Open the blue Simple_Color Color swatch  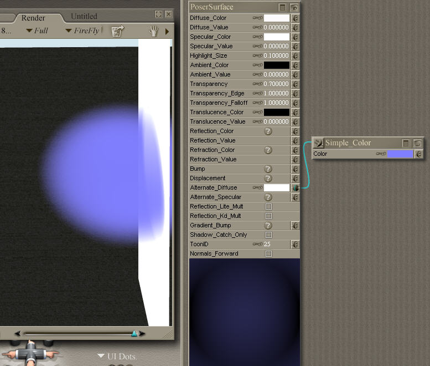pos(400,154)
